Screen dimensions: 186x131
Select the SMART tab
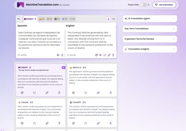pos(30,19)
